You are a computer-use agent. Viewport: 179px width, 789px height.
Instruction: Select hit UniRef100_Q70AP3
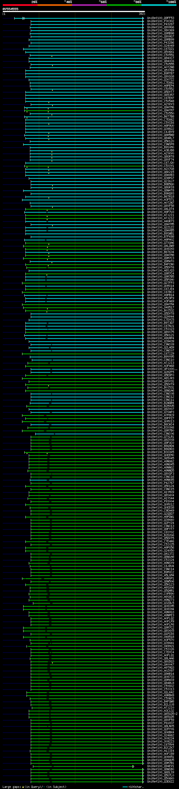[161, 412]
